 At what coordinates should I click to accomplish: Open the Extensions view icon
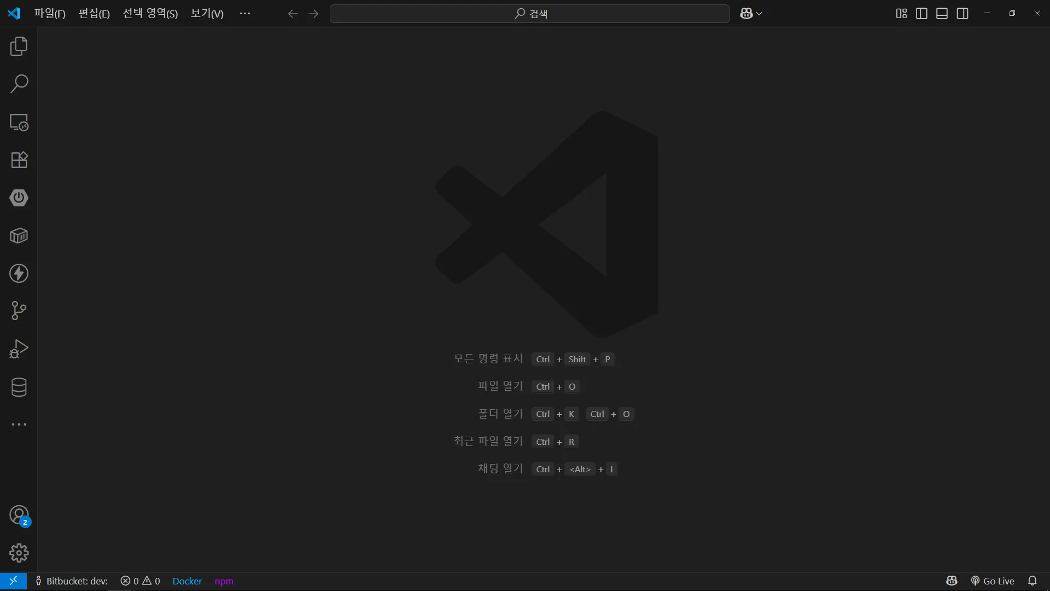coord(19,160)
